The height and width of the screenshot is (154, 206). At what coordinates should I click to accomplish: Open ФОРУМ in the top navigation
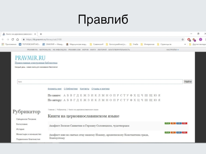(85, 50)
